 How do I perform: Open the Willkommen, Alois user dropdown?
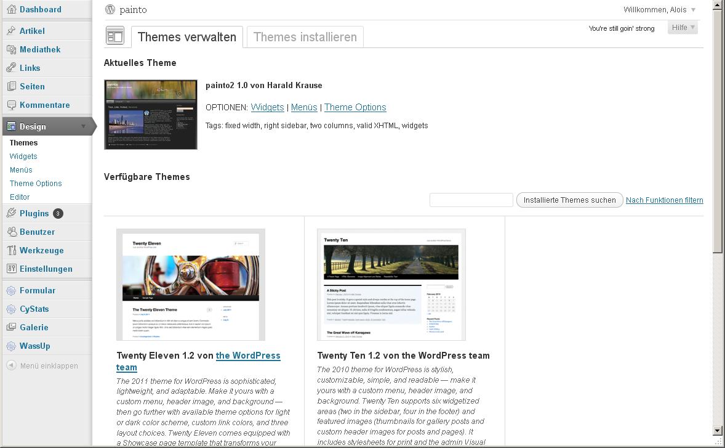[659, 10]
